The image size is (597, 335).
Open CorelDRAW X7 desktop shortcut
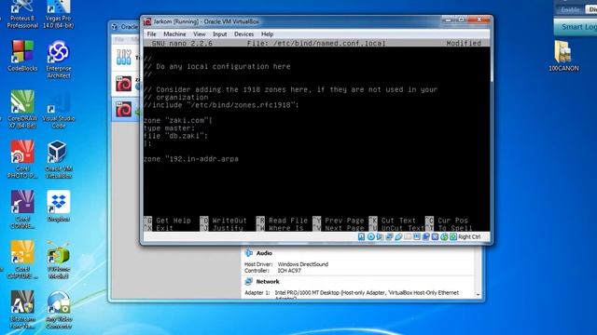pyautogui.click(x=22, y=110)
